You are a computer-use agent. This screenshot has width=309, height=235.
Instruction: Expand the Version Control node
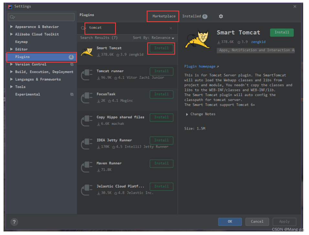(11, 64)
